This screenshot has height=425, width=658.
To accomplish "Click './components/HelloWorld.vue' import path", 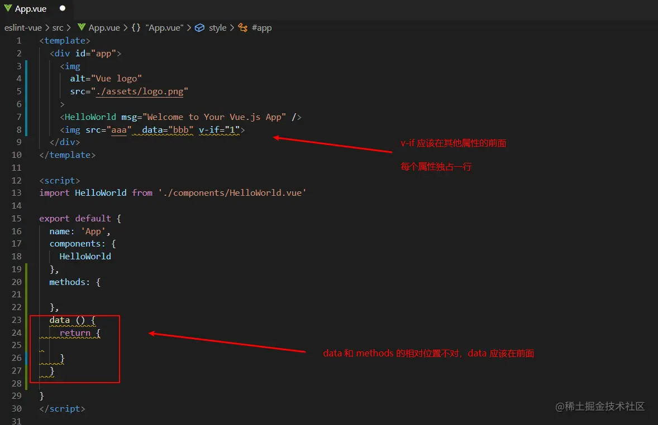I will coord(232,193).
